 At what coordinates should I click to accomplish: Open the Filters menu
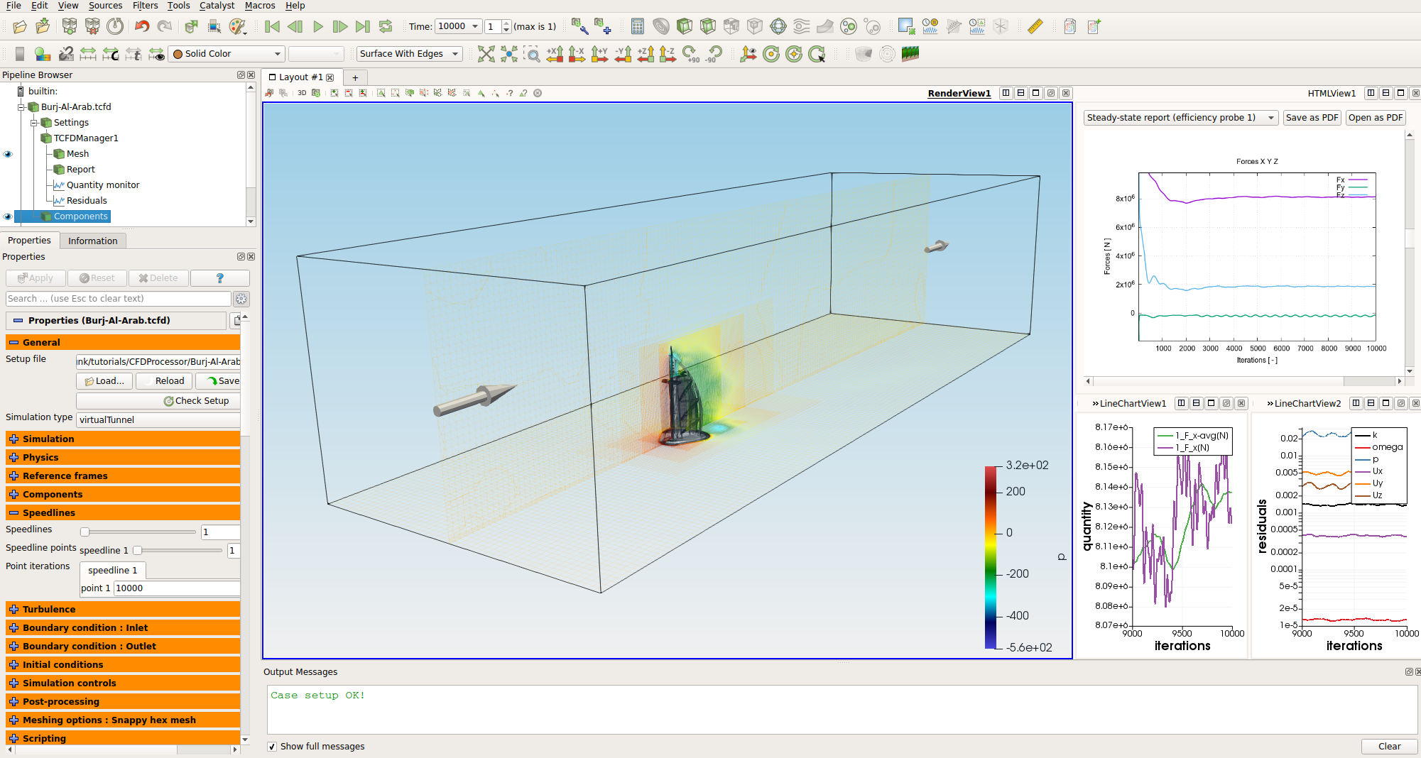click(145, 6)
